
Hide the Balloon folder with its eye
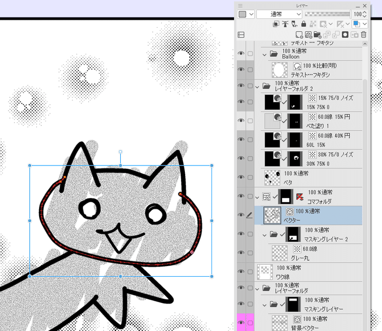[241, 53]
